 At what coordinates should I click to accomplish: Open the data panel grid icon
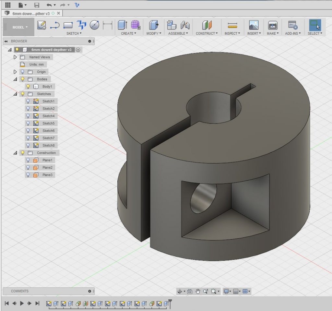8,5
